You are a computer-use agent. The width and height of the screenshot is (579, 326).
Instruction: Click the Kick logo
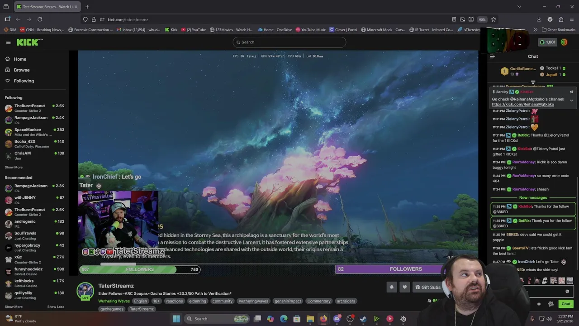(x=29, y=42)
